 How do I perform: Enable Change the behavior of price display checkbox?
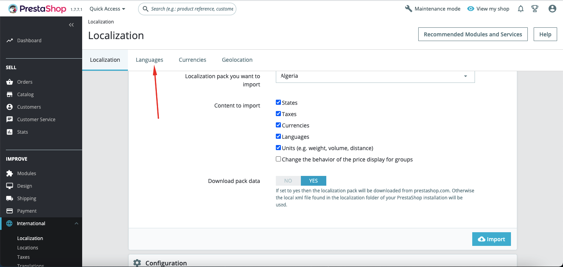pos(279,159)
